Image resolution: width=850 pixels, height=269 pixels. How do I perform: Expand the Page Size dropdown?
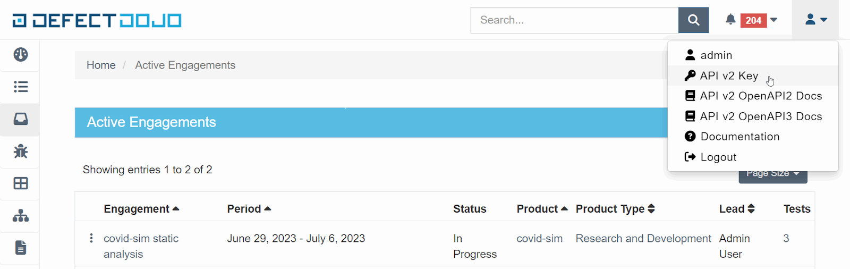click(x=772, y=175)
